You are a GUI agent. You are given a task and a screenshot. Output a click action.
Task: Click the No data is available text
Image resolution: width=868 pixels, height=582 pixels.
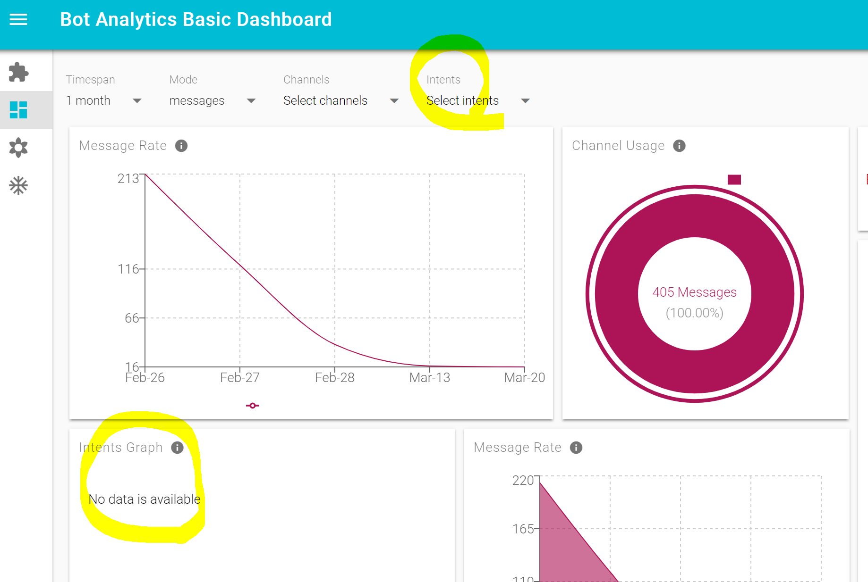pyautogui.click(x=145, y=499)
